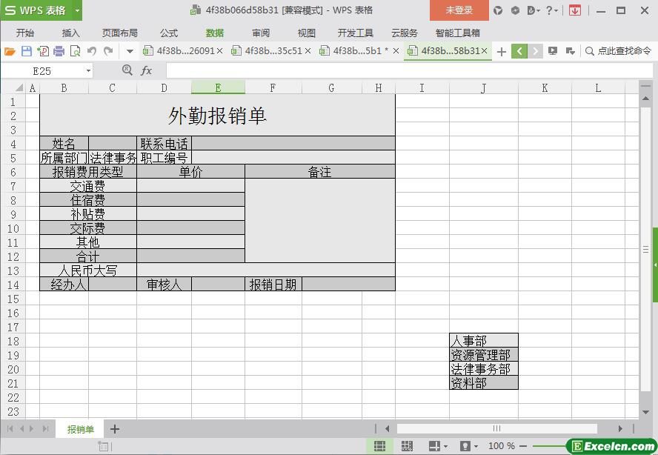Viewport: 658px width, 455px height.
Task: Click the print icon in toolbar
Action: point(59,51)
